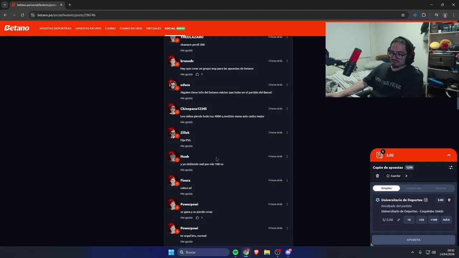
Task: Reload the page
Action: [22, 15]
